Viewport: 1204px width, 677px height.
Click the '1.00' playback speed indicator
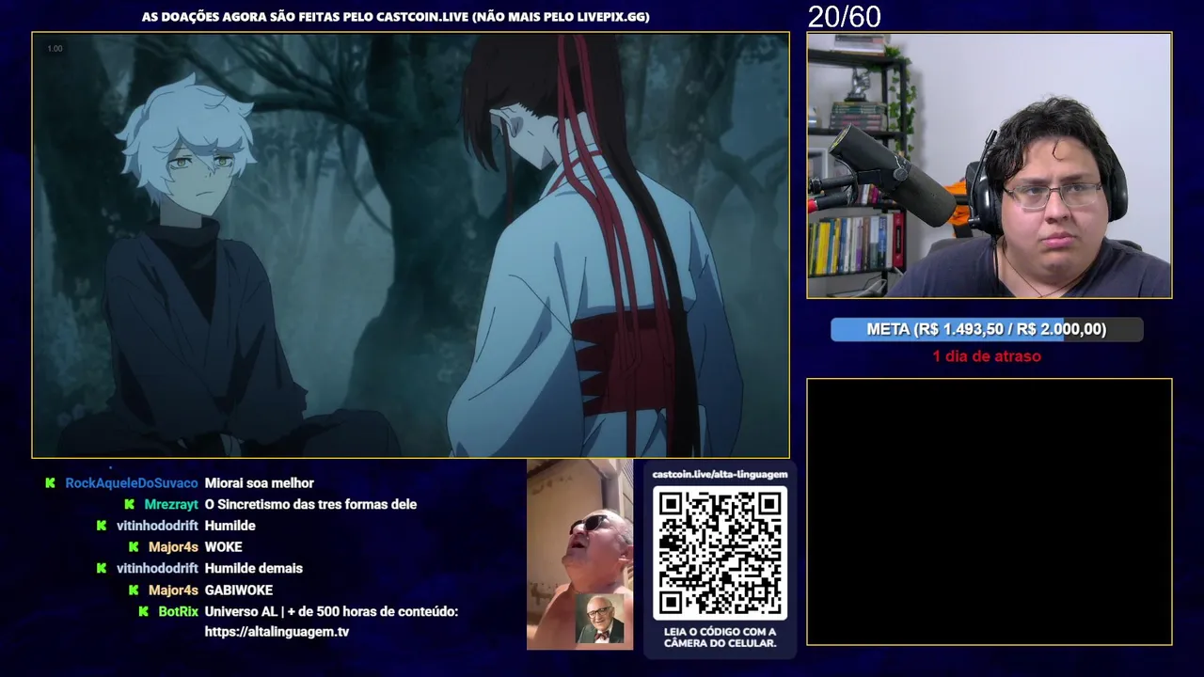tap(55, 49)
